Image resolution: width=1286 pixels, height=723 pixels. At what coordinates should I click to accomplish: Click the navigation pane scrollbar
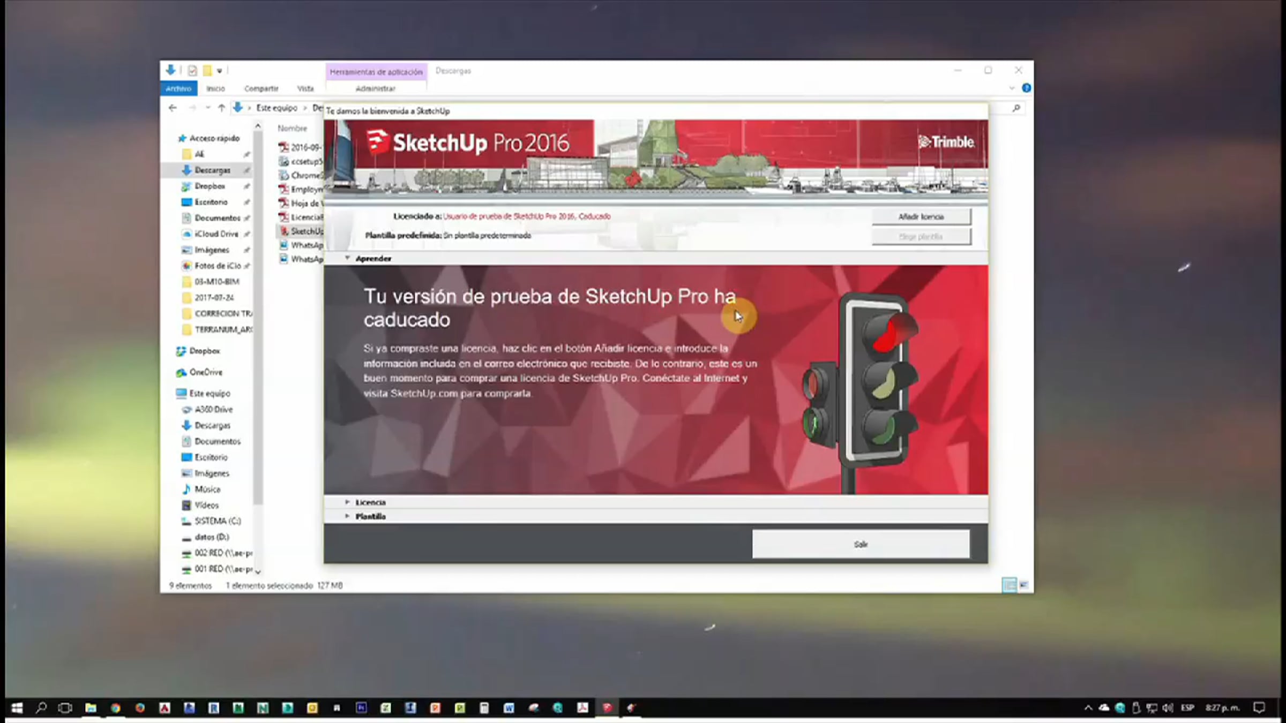click(258, 321)
